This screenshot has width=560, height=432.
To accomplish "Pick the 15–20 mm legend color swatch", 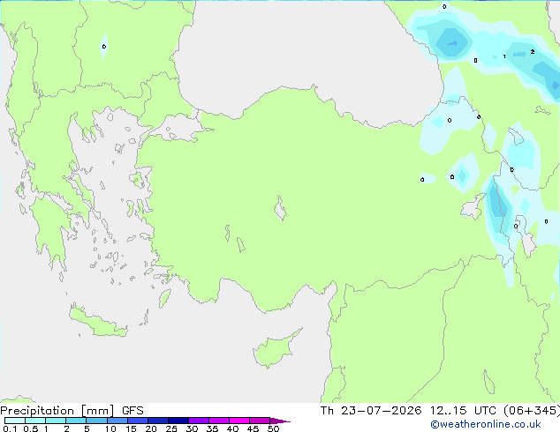I will [x=138, y=421].
